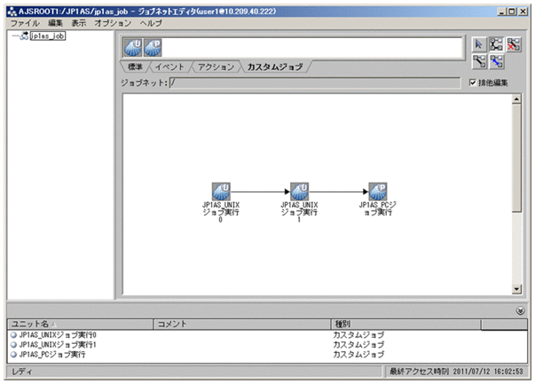Select row JP1AS_UNIXジョブ実行0 in list
Viewport: 535px width, 384px height.
click(268, 335)
